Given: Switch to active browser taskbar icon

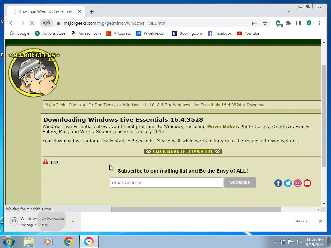Looking at the screenshot, I should click(x=89, y=242).
